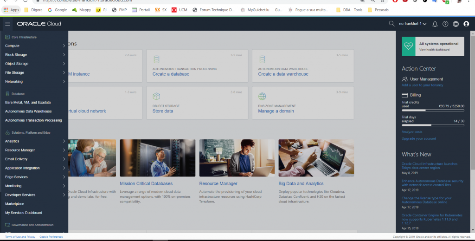This screenshot has height=241, width=475.
Task: Click the Object Storage cube icon
Action: (156, 97)
